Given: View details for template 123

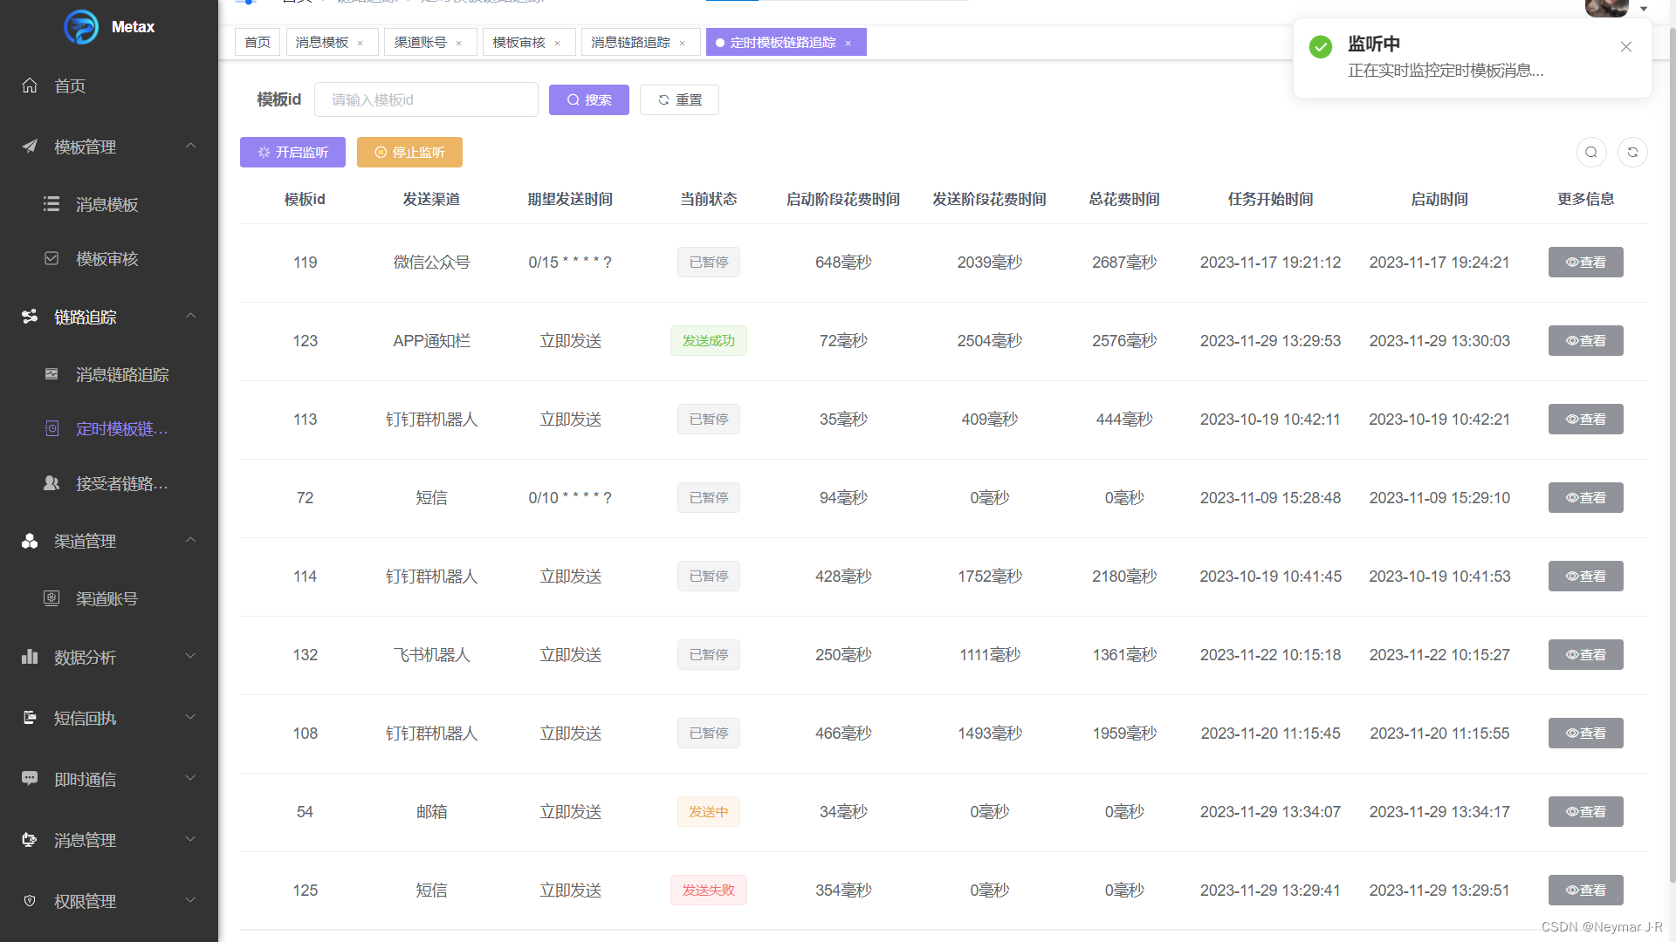Looking at the screenshot, I should point(1585,340).
